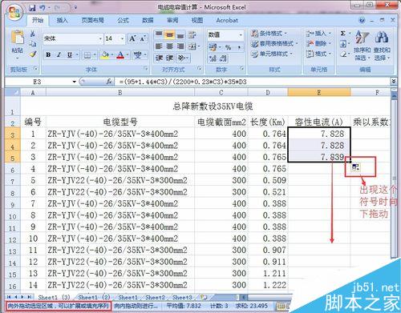Open Find and Select binoculars 查找和选择
This screenshot has height=313, width=401.
(x=382, y=46)
